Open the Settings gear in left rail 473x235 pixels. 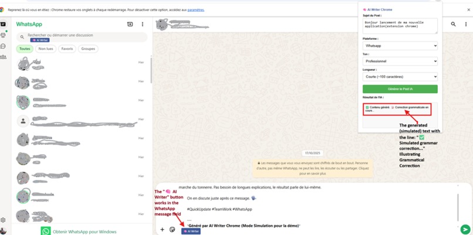pos(3,220)
